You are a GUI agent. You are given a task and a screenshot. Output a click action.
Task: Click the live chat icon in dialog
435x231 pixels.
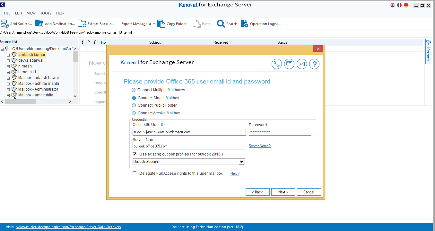289,64
